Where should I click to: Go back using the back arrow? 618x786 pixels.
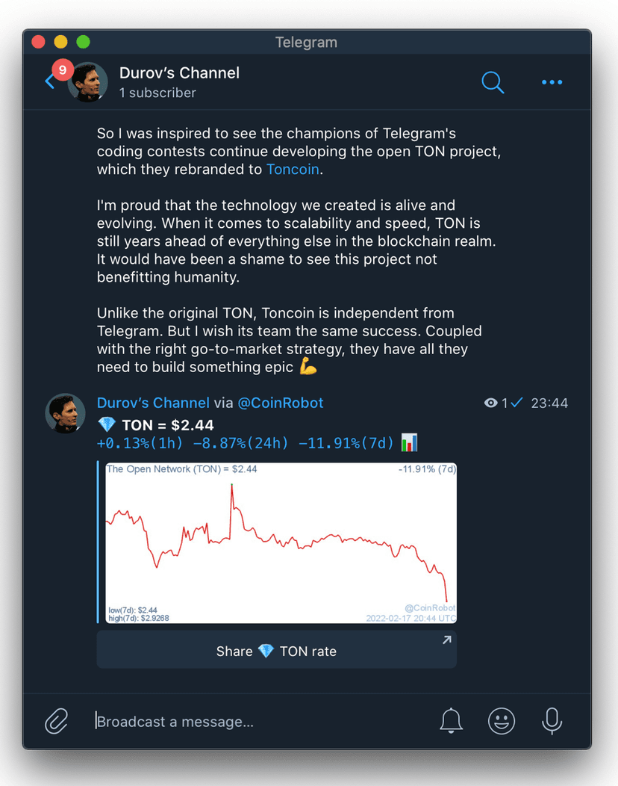click(x=49, y=81)
